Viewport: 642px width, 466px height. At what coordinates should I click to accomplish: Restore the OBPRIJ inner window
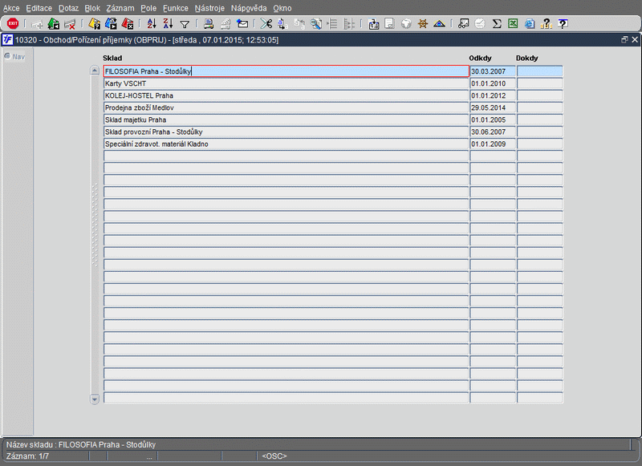pos(624,39)
